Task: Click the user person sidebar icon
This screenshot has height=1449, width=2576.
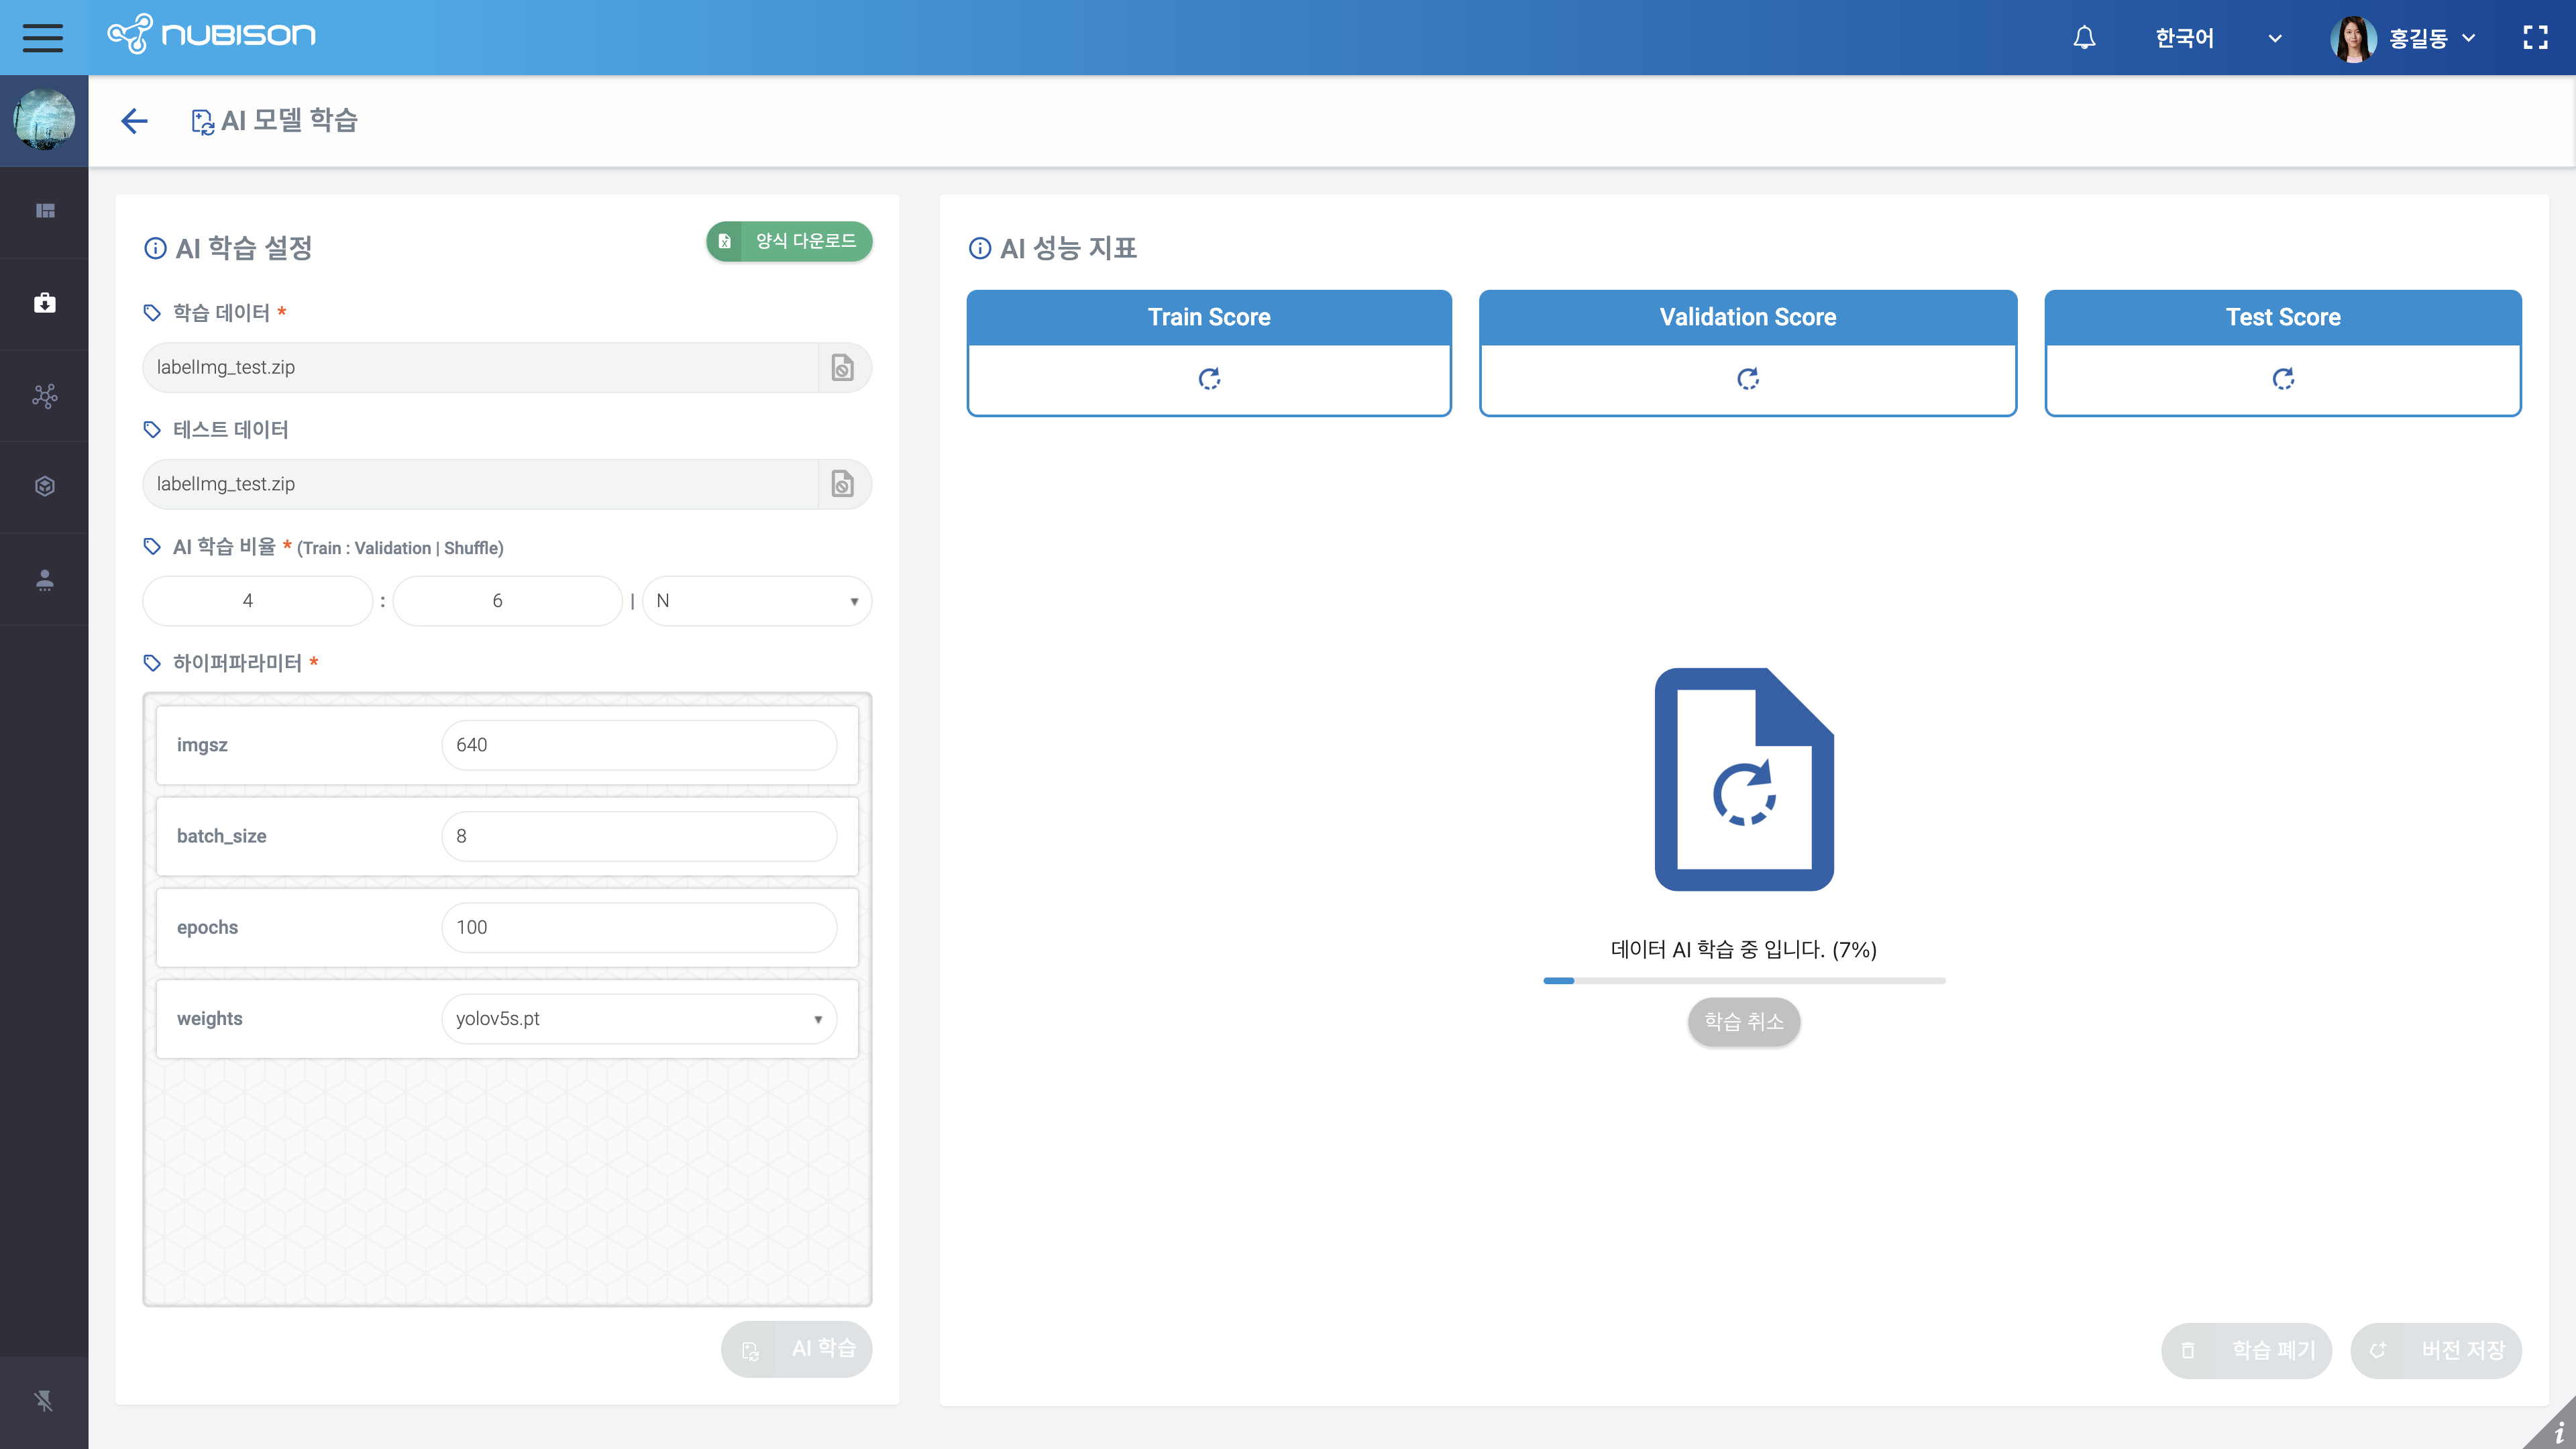Action: click(45, 580)
